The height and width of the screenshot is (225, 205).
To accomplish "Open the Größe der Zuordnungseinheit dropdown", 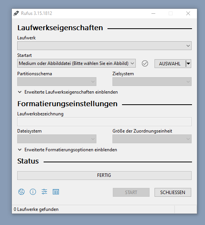I will pos(152,139).
